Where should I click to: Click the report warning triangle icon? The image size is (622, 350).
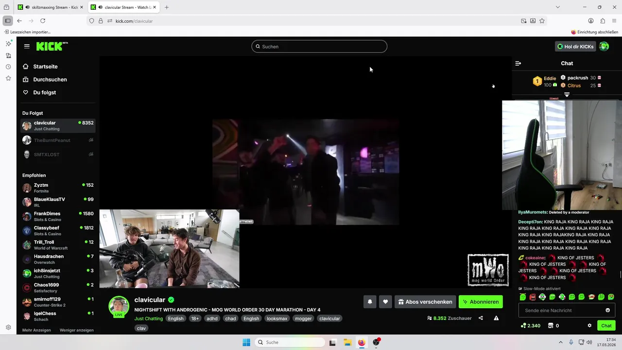(496, 318)
